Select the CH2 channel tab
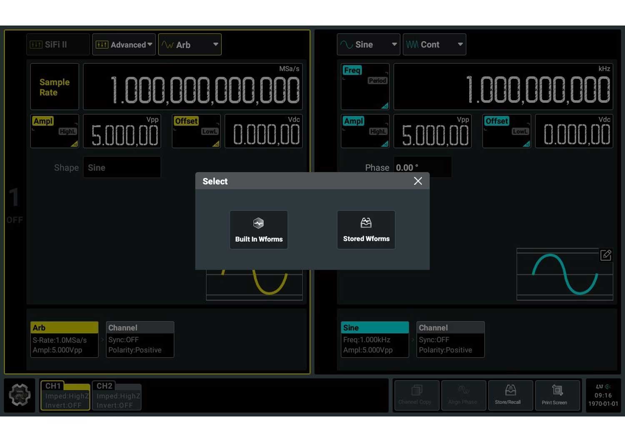Screen dimensions: 625x442 (x=117, y=396)
